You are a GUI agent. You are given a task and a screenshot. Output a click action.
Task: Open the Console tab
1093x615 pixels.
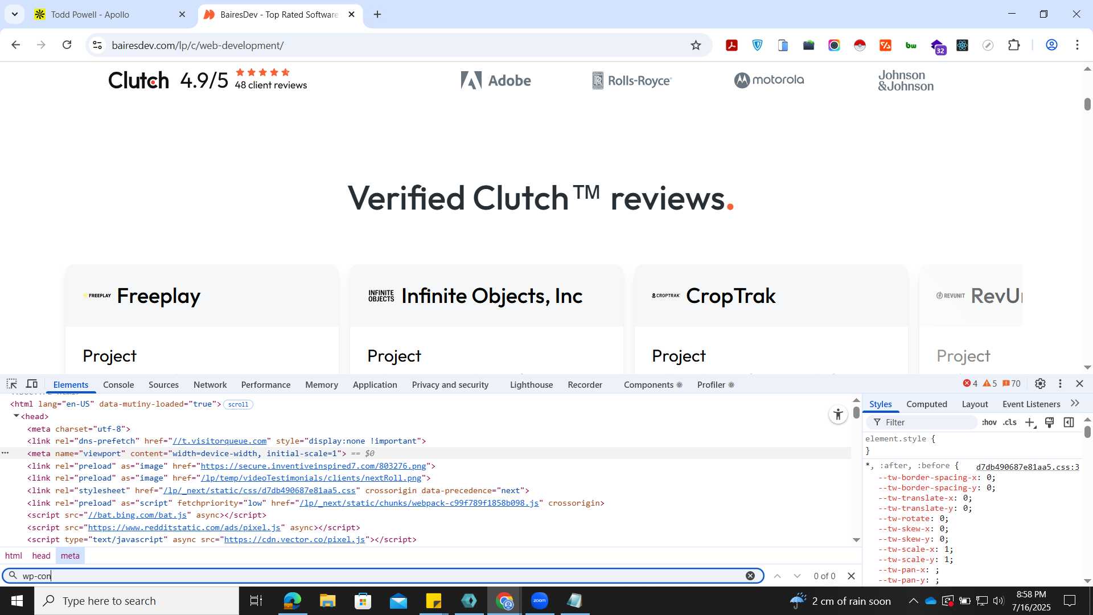118,384
